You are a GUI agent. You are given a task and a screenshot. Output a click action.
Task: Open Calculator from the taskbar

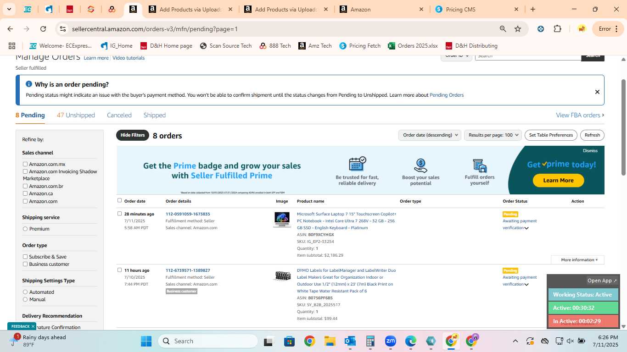pos(370,341)
